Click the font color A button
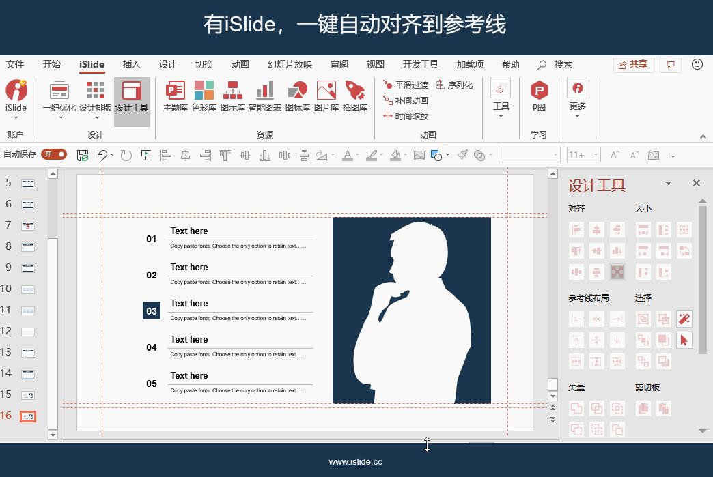713x477 pixels. coord(348,156)
